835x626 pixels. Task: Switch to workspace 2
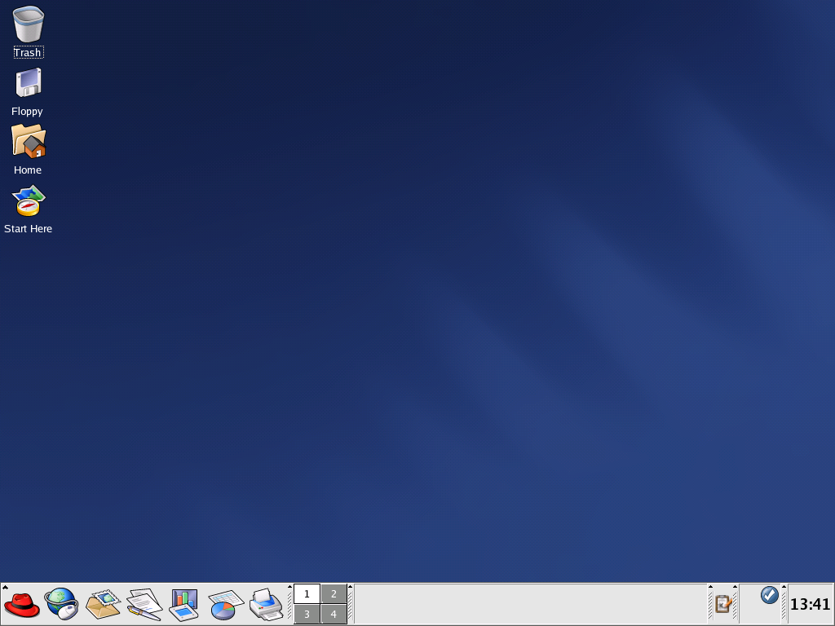coord(334,594)
